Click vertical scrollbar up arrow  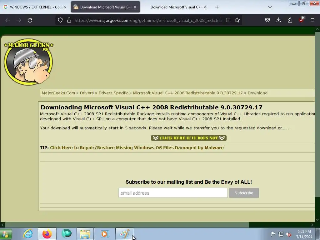[x=317, y=29]
